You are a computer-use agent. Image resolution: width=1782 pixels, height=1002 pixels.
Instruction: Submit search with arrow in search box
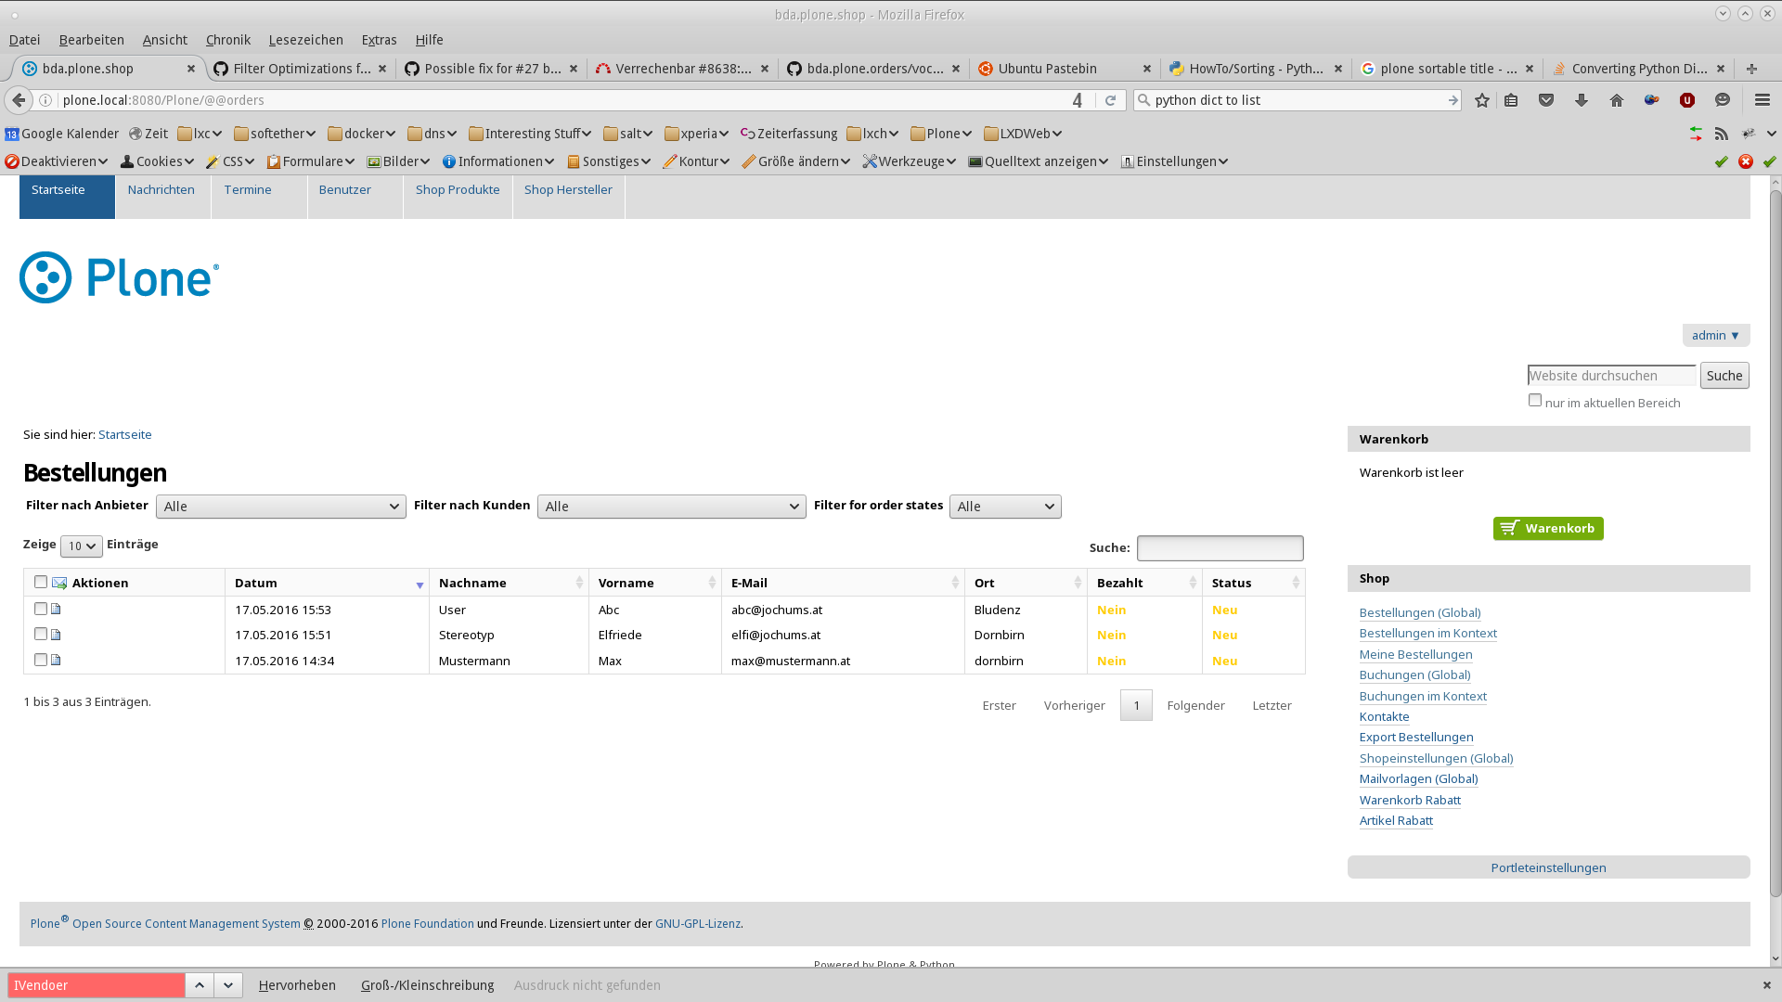[1453, 100]
